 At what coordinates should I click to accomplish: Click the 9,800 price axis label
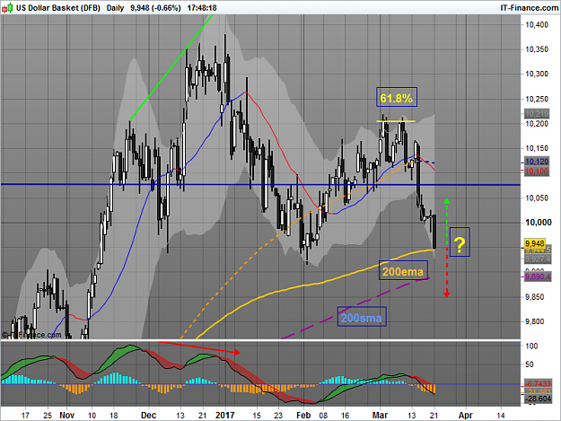(535, 321)
